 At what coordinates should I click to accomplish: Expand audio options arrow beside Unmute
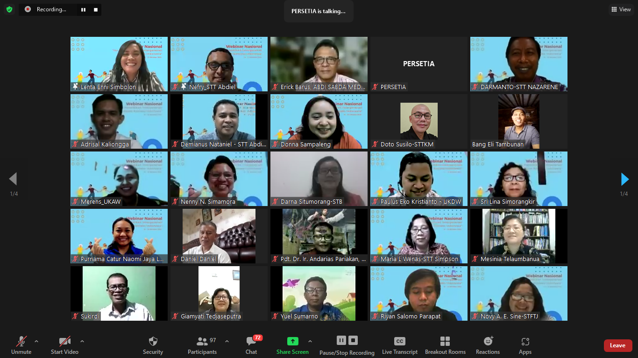36,341
